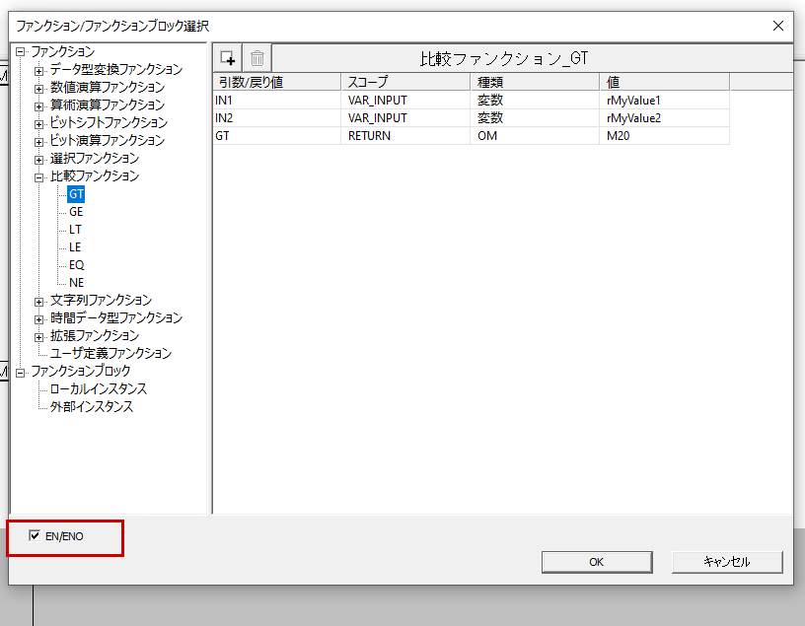Click the add new argument icon

point(228,58)
